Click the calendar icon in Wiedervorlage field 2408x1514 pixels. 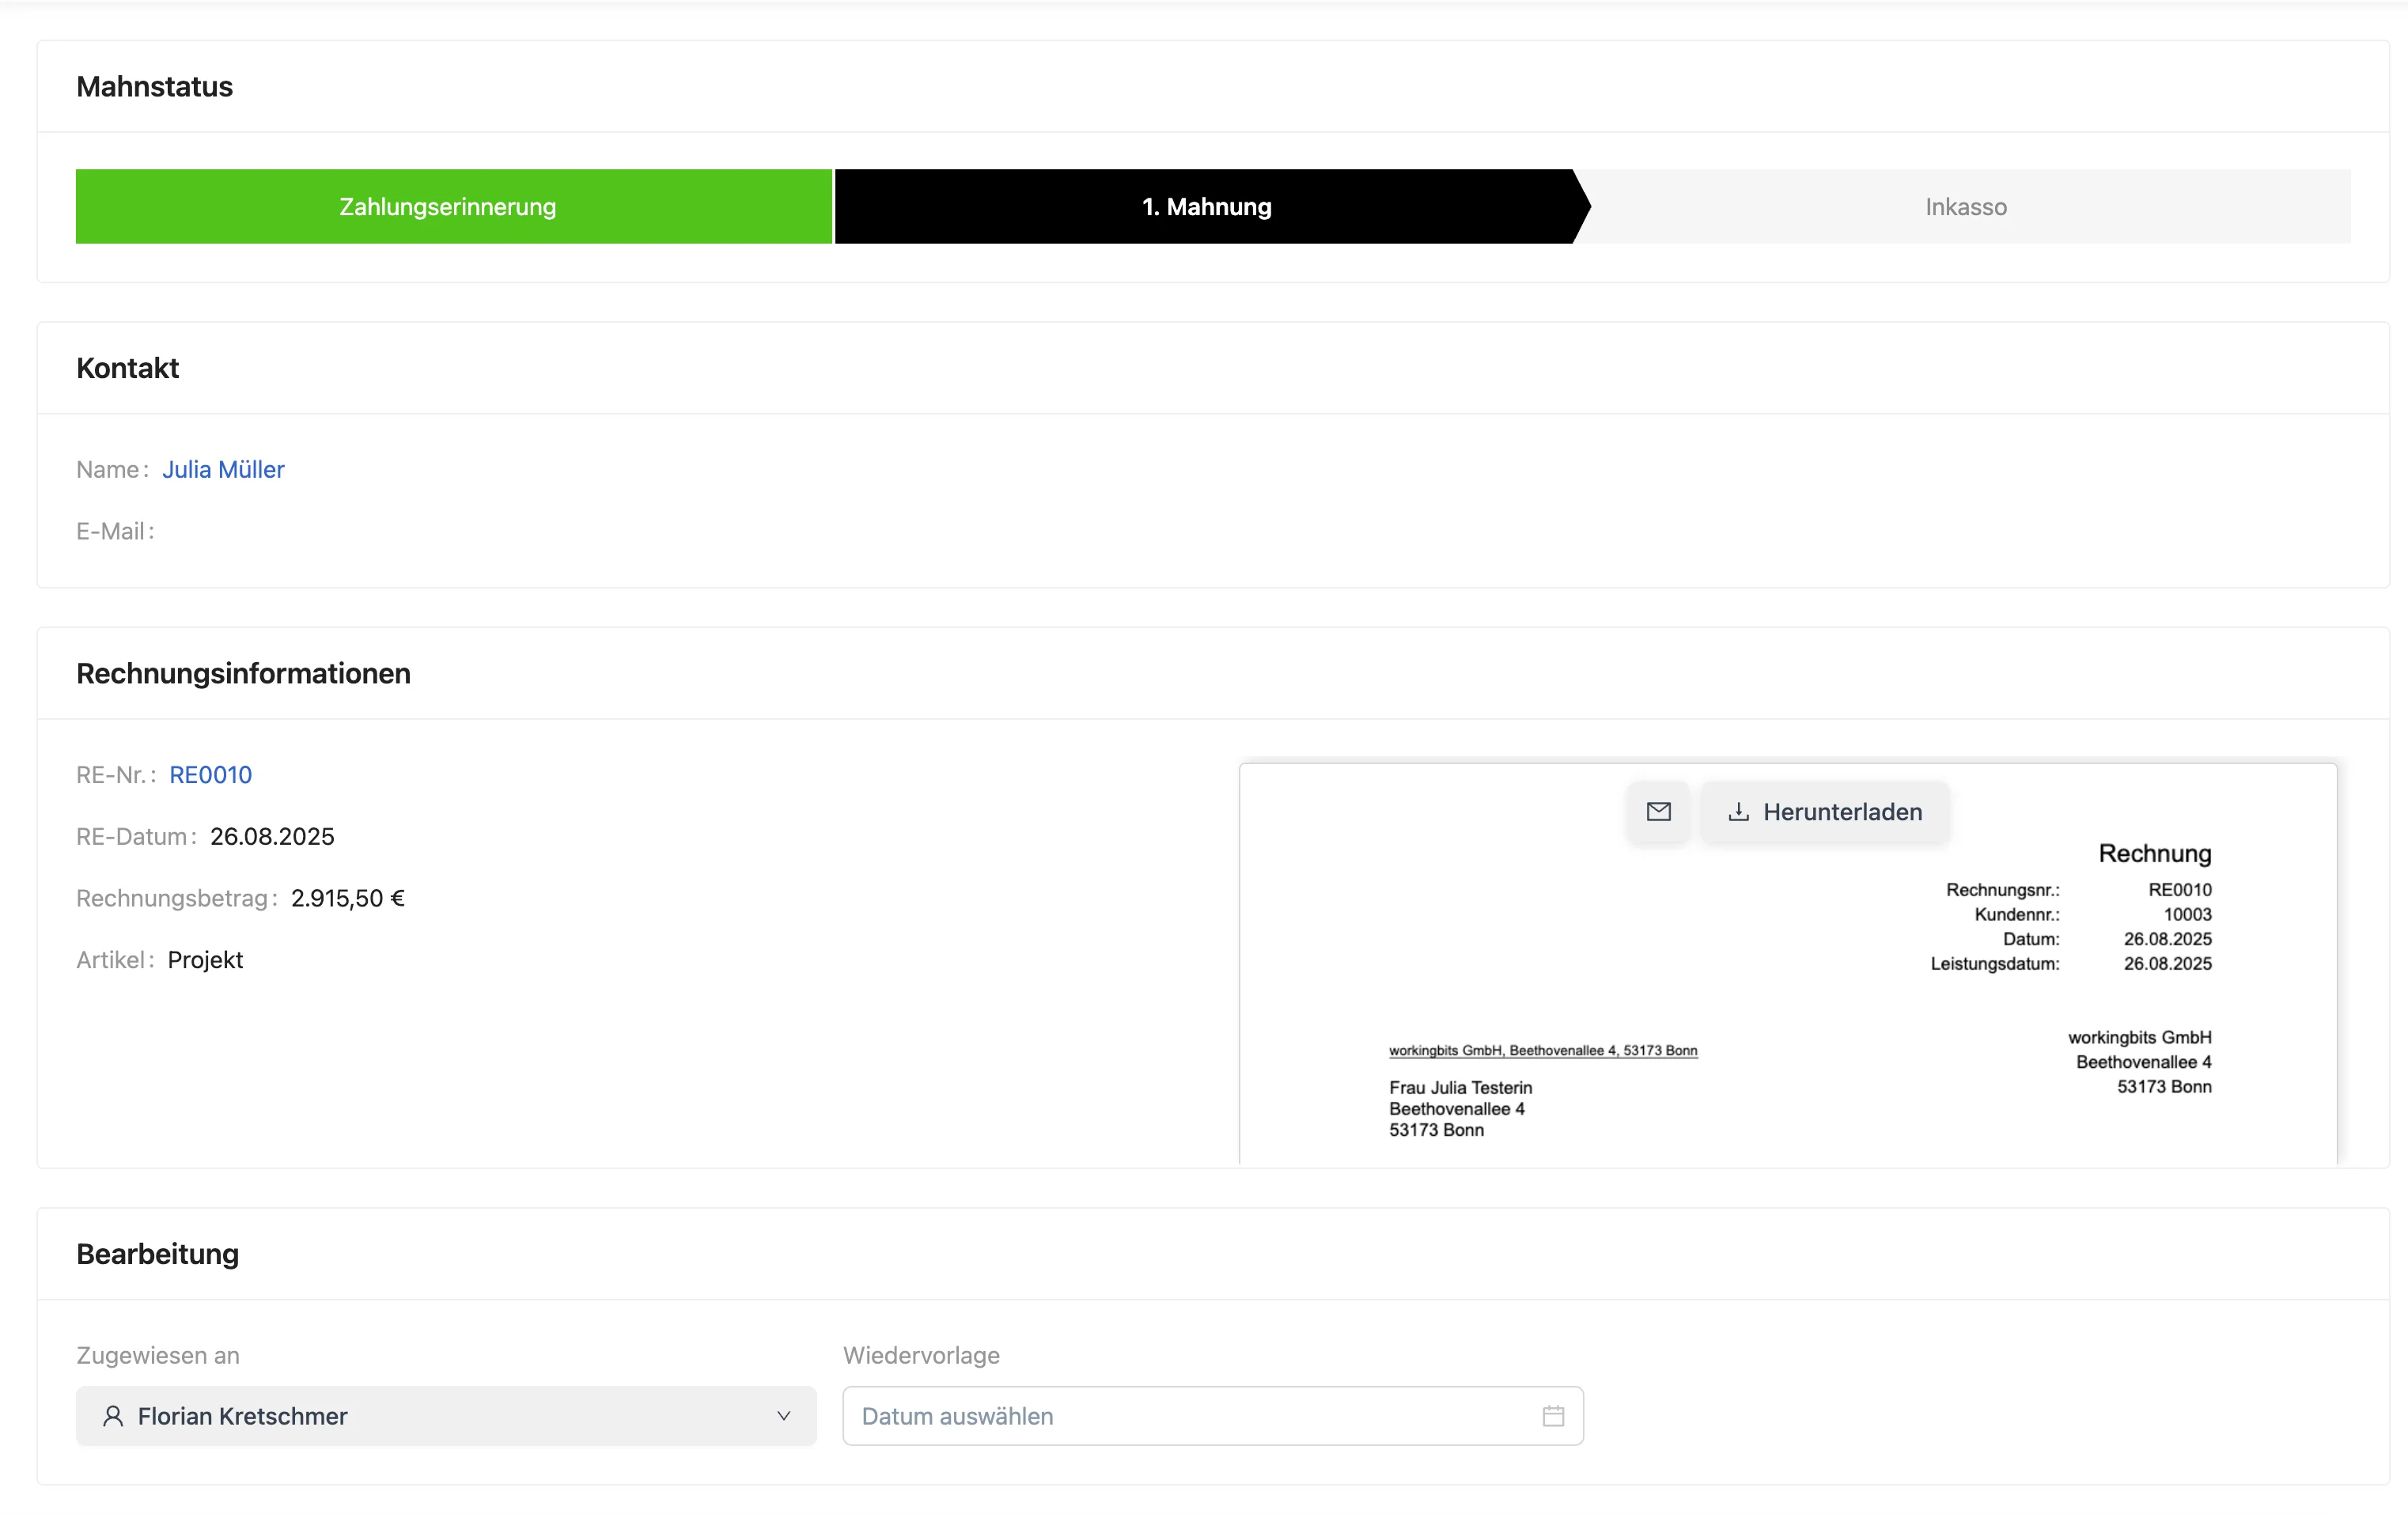point(1552,1415)
